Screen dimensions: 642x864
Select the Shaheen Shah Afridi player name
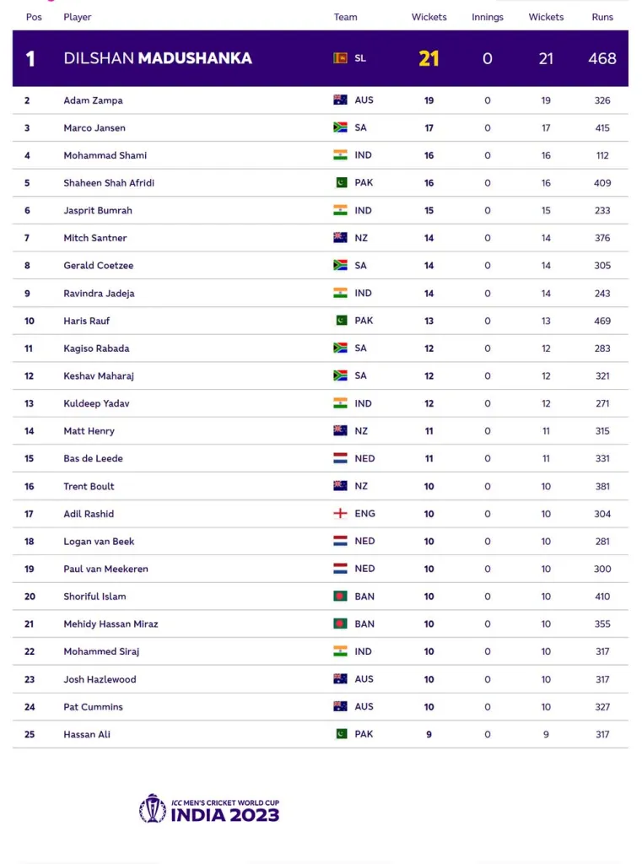109,183
